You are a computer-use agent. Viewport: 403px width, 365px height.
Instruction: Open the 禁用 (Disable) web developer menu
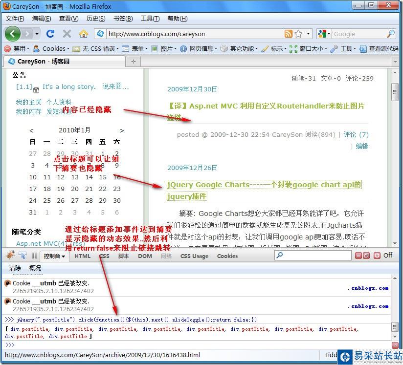[17, 48]
